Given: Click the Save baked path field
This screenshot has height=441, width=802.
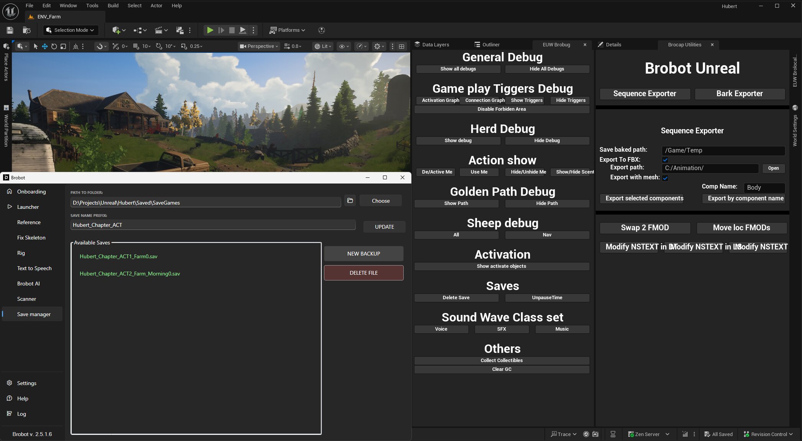Looking at the screenshot, I should [723, 151].
